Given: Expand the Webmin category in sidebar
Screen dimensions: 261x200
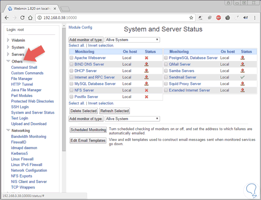Looking at the screenshot, I should point(8,40).
